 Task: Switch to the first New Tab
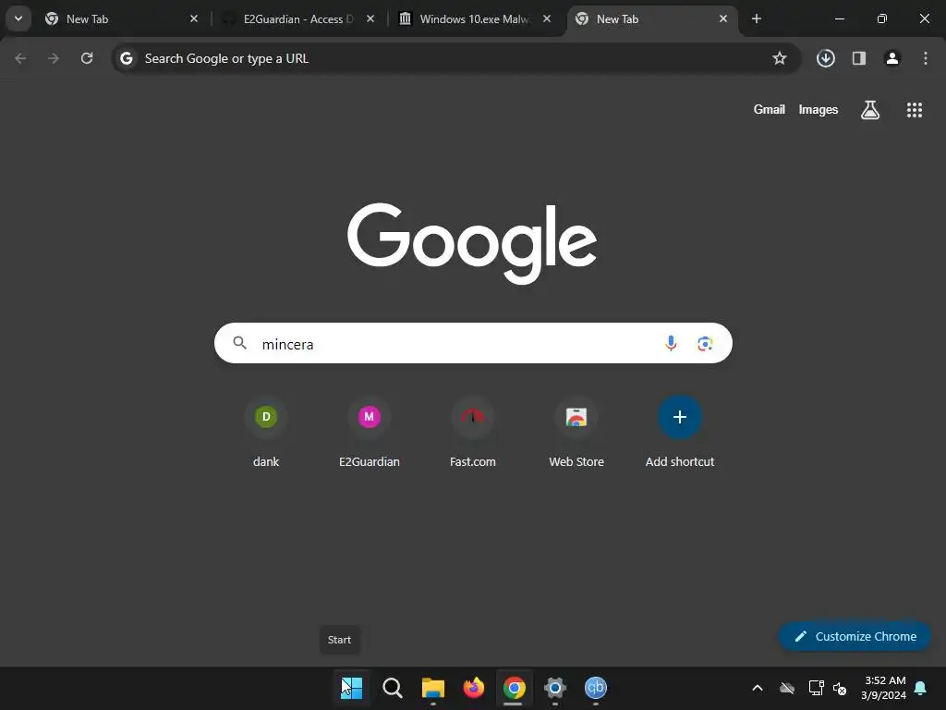121,18
